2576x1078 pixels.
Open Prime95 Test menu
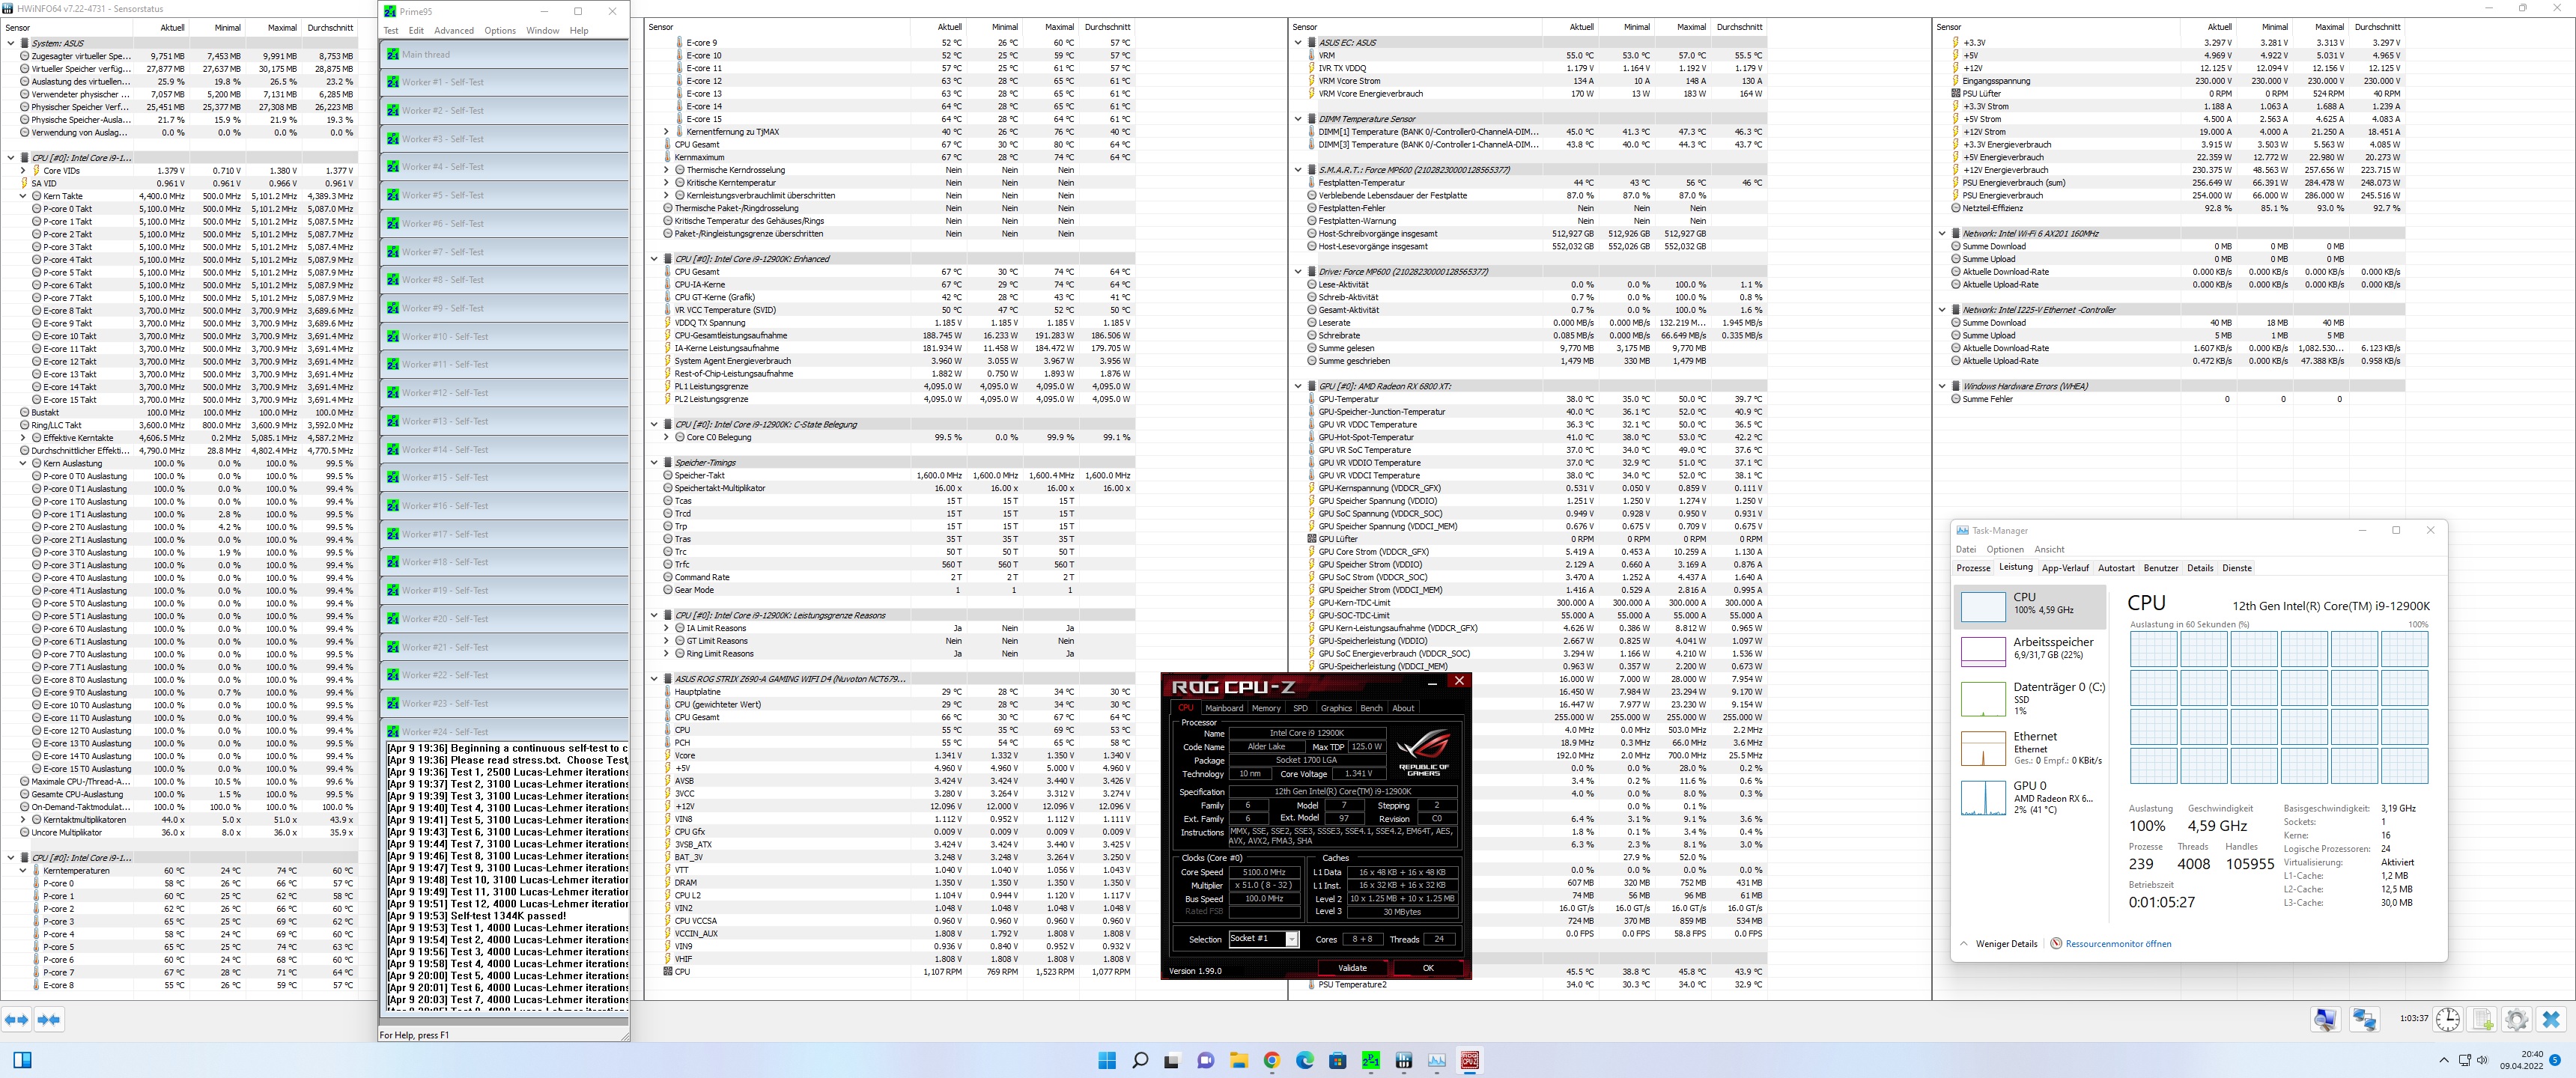390,31
